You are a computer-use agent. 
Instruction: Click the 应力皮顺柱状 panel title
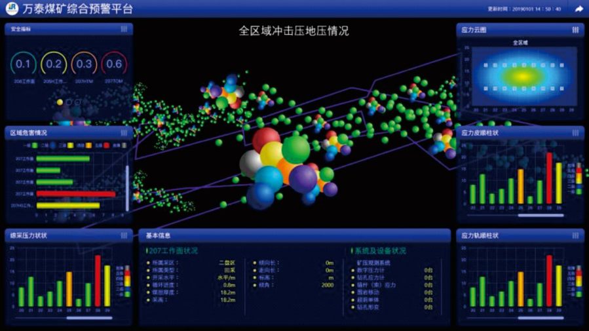click(480, 132)
